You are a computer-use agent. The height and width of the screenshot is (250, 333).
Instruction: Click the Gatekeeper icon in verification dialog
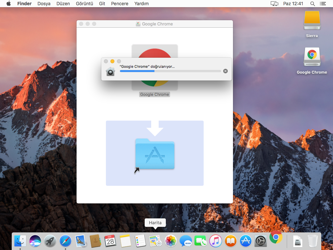110,71
